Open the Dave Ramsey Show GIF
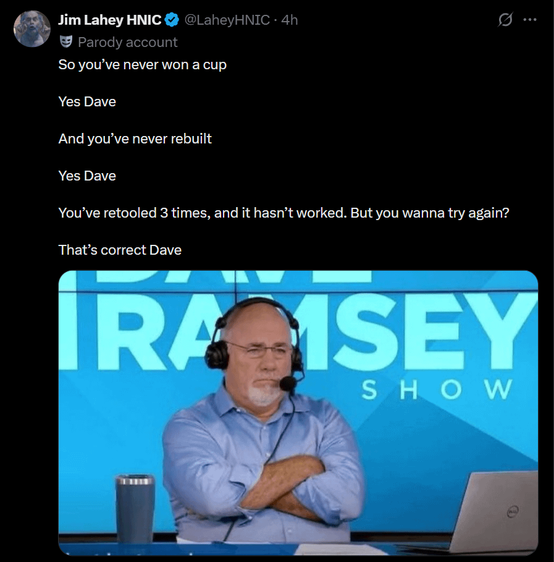The image size is (554, 562). [x=298, y=413]
